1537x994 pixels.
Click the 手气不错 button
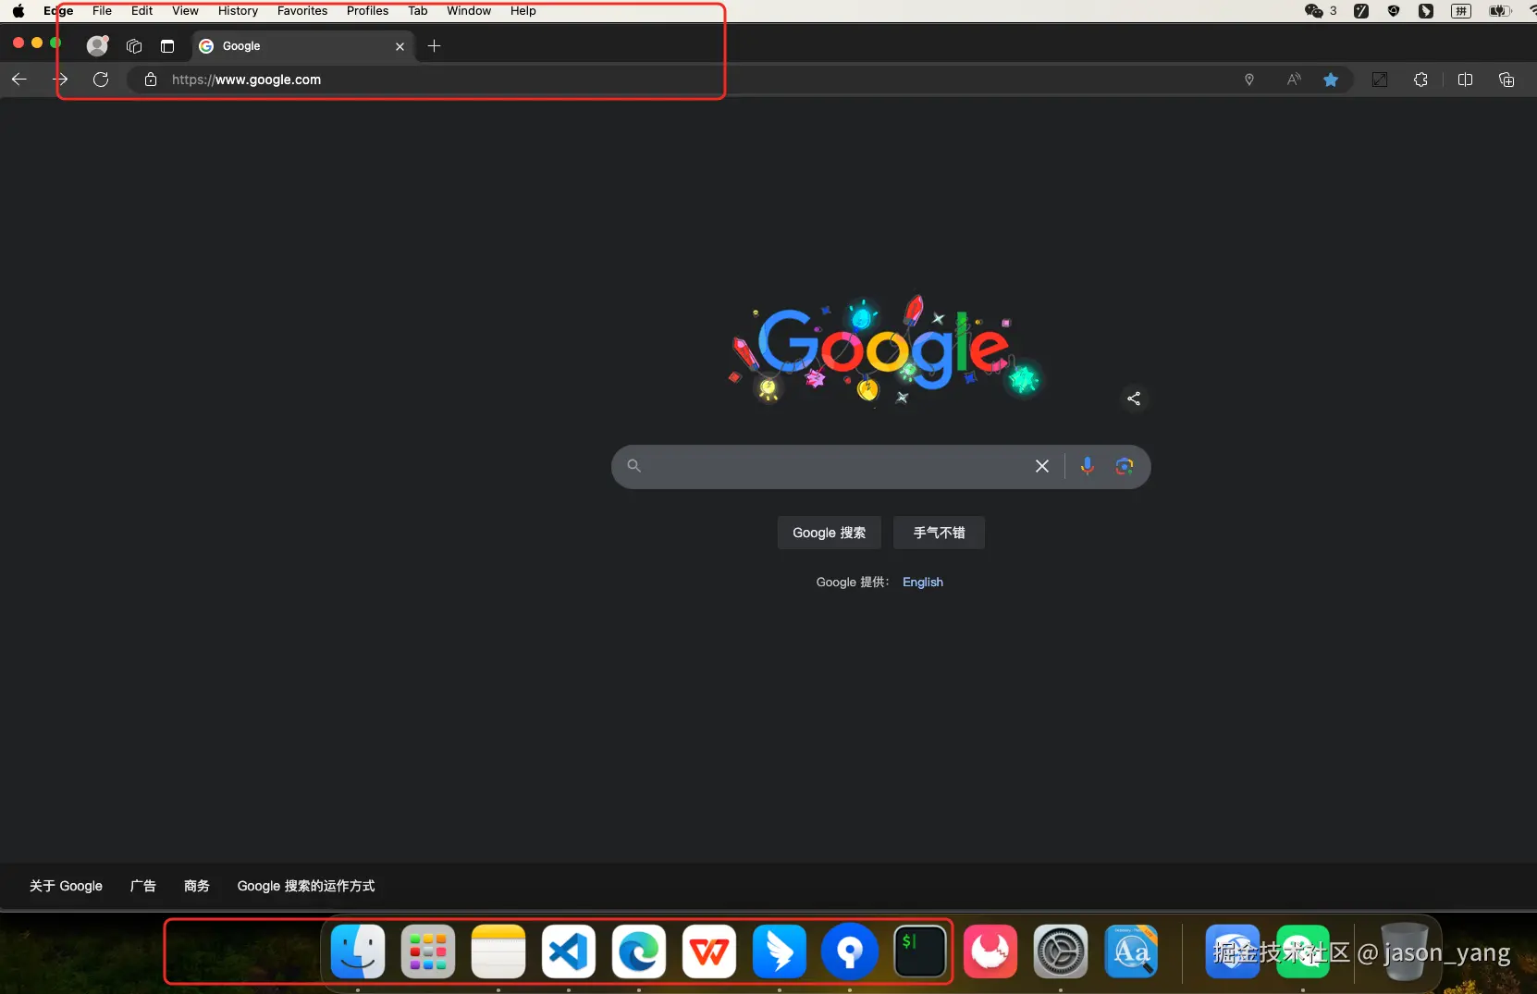pos(940,533)
